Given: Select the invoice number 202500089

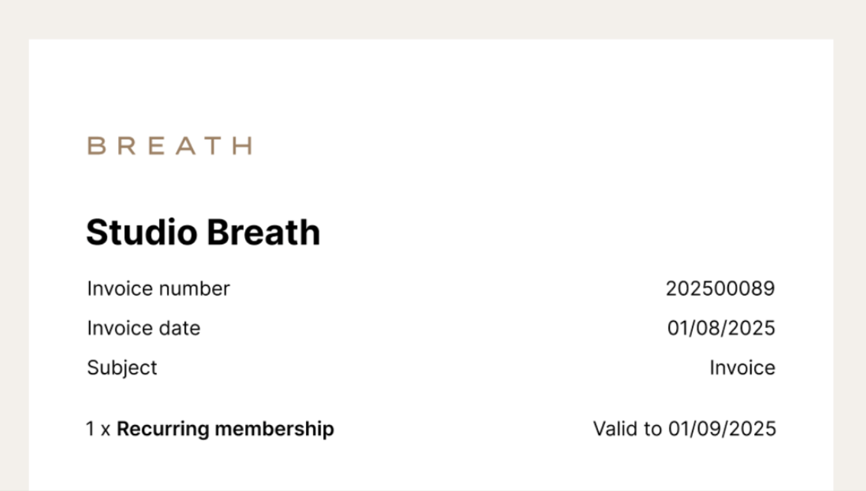Looking at the screenshot, I should coord(720,289).
